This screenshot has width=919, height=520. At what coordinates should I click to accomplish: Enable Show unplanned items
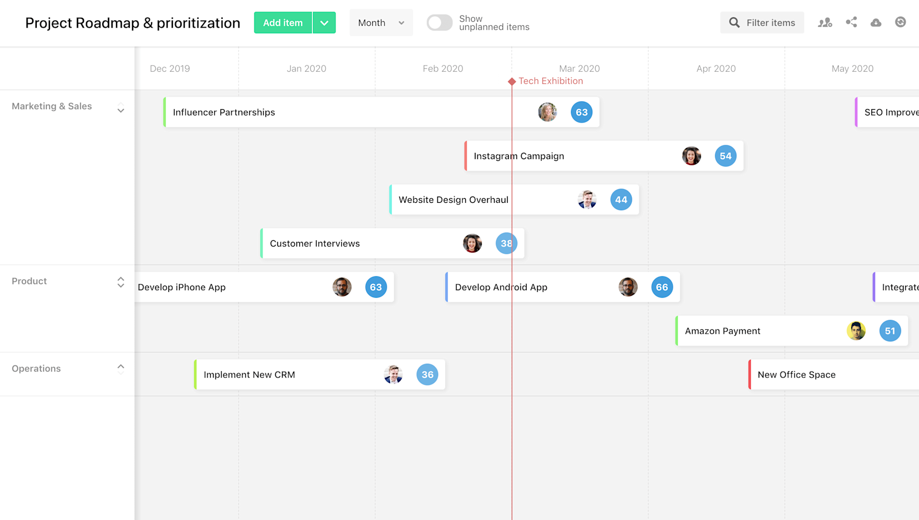point(439,22)
